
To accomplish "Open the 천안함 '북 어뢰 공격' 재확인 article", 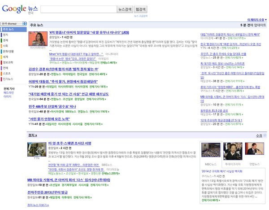I will pyautogui.click(x=74, y=165).
